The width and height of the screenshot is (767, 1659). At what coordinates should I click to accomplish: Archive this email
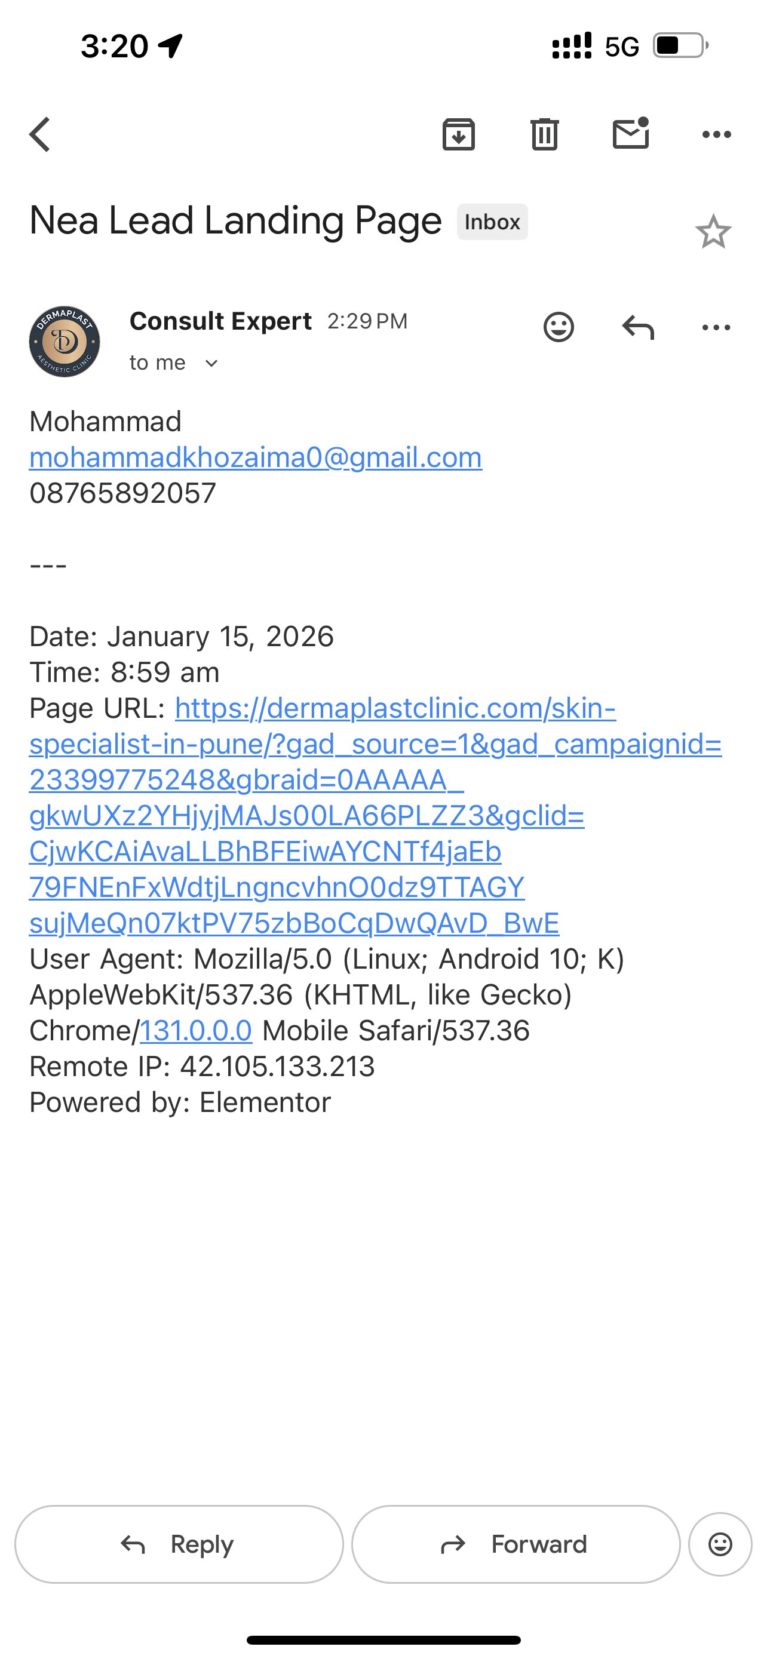(x=459, y=134)
